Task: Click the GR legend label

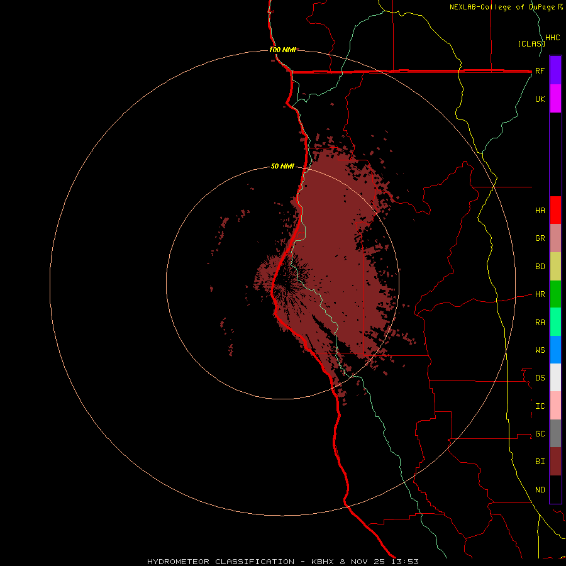Action: click(x=540, y=238)
